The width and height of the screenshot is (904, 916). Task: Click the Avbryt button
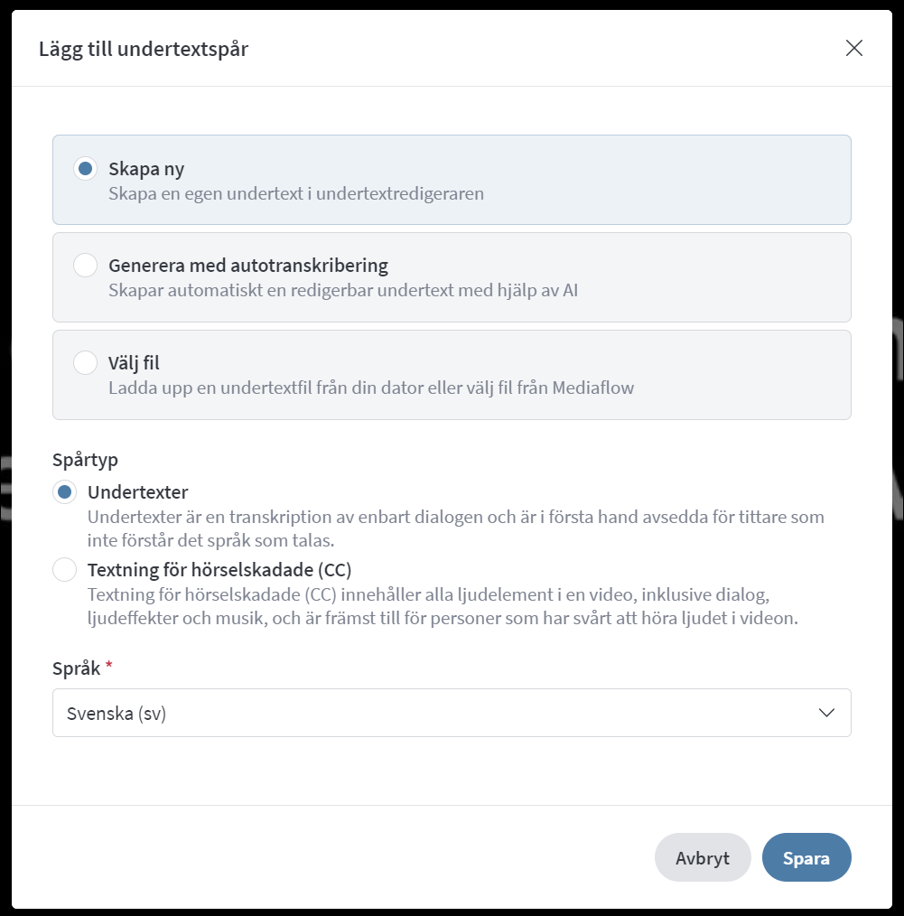point(703,857)
